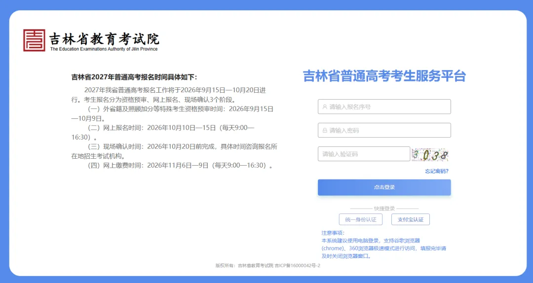Click the 吉林省普通高考考生服务平台 title
This screenshot has height=283, width=533.
(384, 76)
